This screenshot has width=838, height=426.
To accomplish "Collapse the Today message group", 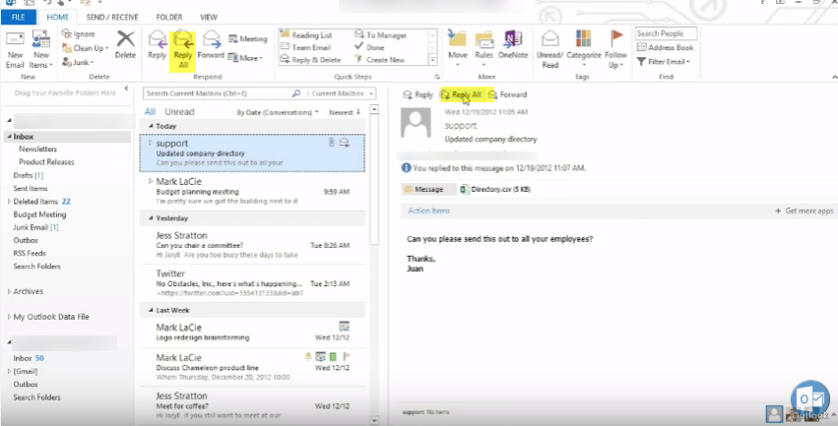I will [x=151, y=127].
